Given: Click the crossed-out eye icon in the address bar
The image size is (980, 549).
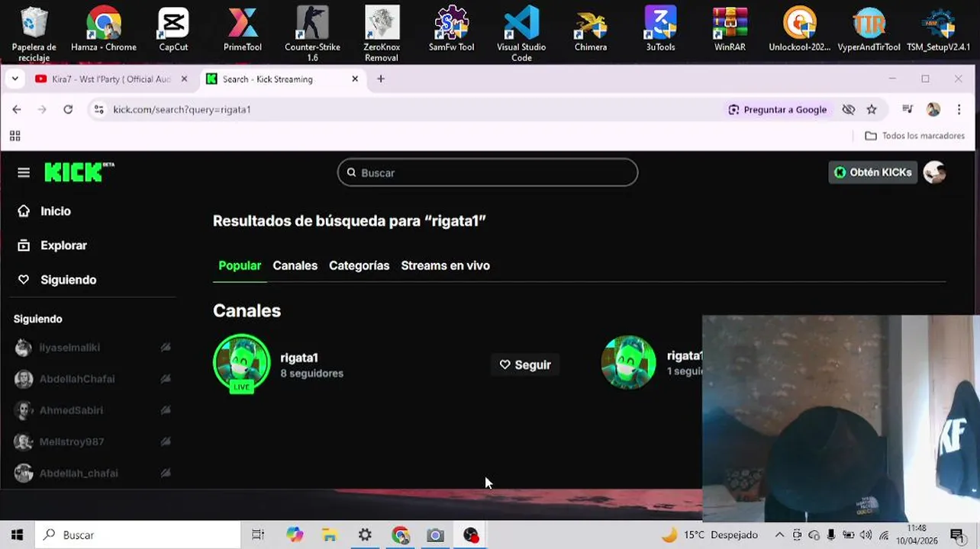Looking at the screenshot, I should point(849,110).
